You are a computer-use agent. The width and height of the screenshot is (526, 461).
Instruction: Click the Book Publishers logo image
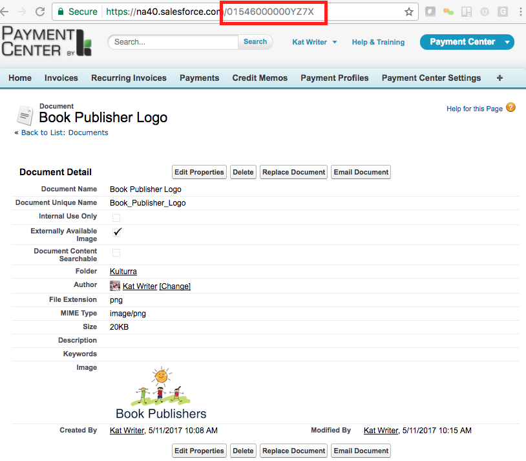coord(161,394)
